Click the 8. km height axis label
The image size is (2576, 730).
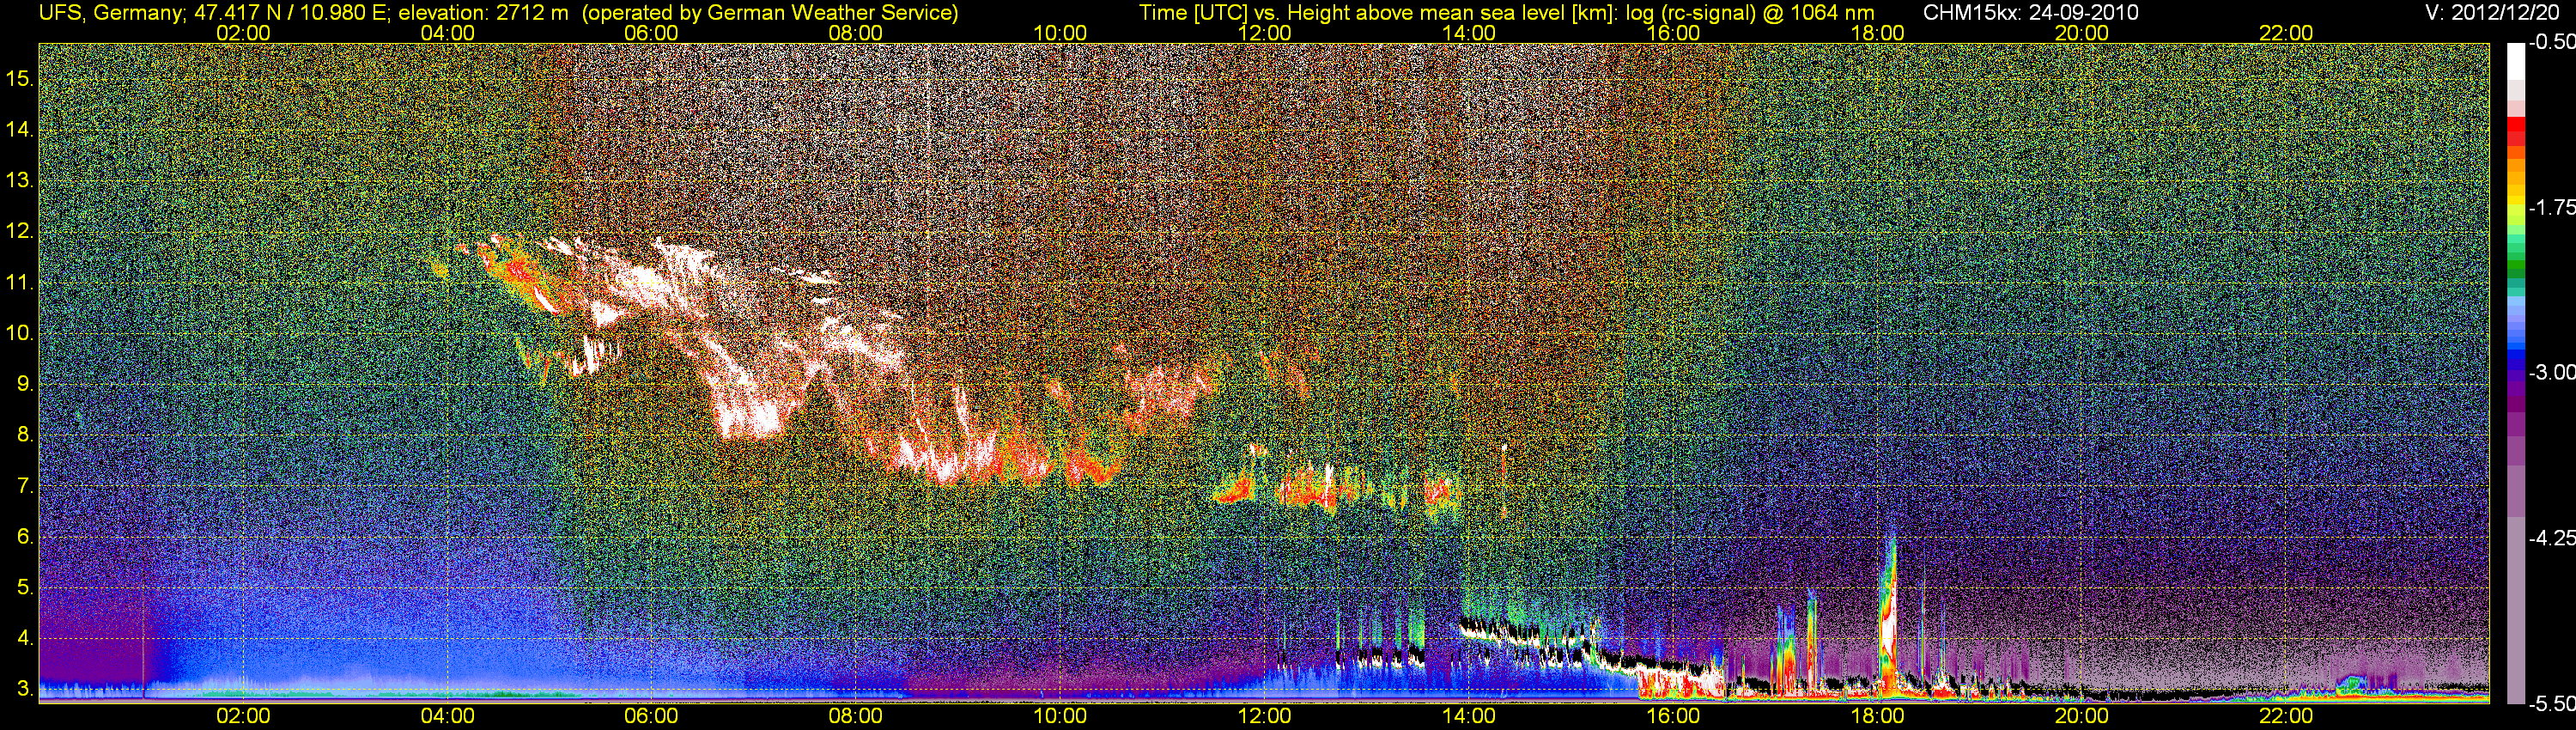[26, 435]
